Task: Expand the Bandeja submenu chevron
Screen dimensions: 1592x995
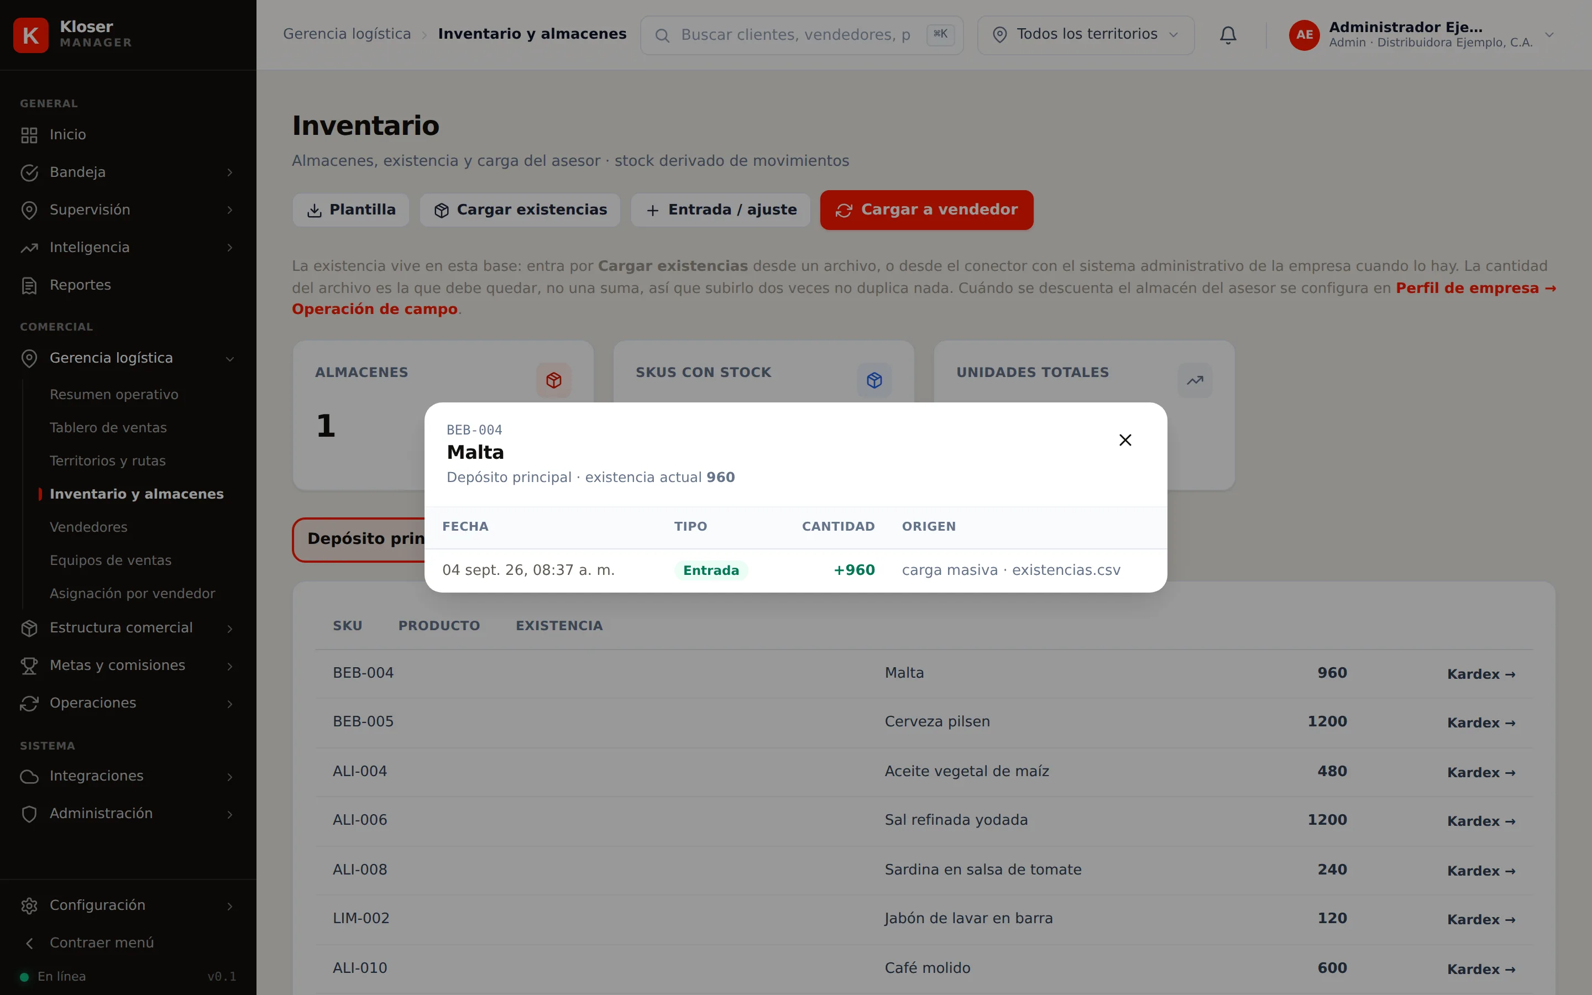Action: point(229,172)
